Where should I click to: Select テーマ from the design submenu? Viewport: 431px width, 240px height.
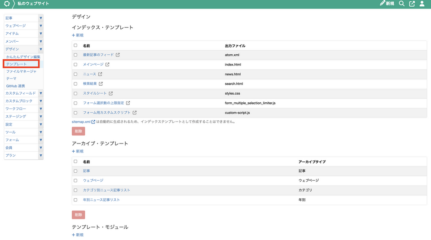coord(11,79)
